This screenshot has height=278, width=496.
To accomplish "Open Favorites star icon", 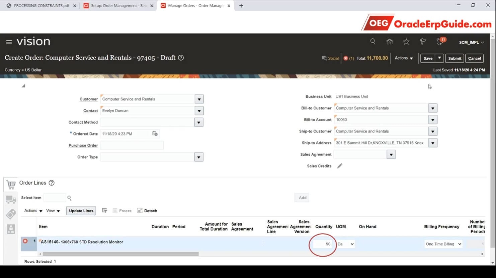I will pyautogui.click(x=406, y=42).
